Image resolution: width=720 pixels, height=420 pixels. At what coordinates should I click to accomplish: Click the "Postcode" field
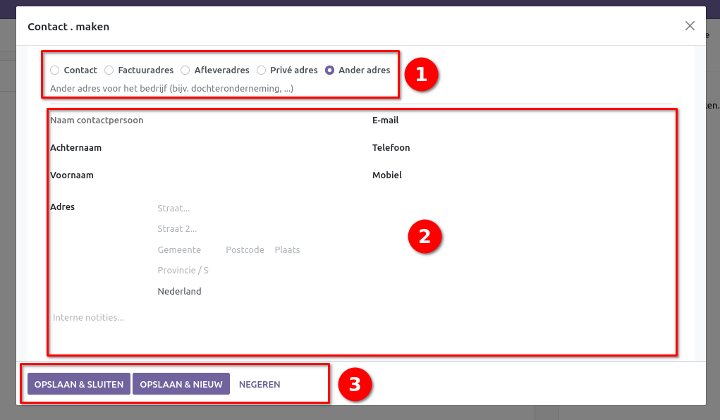pos(245,249)
